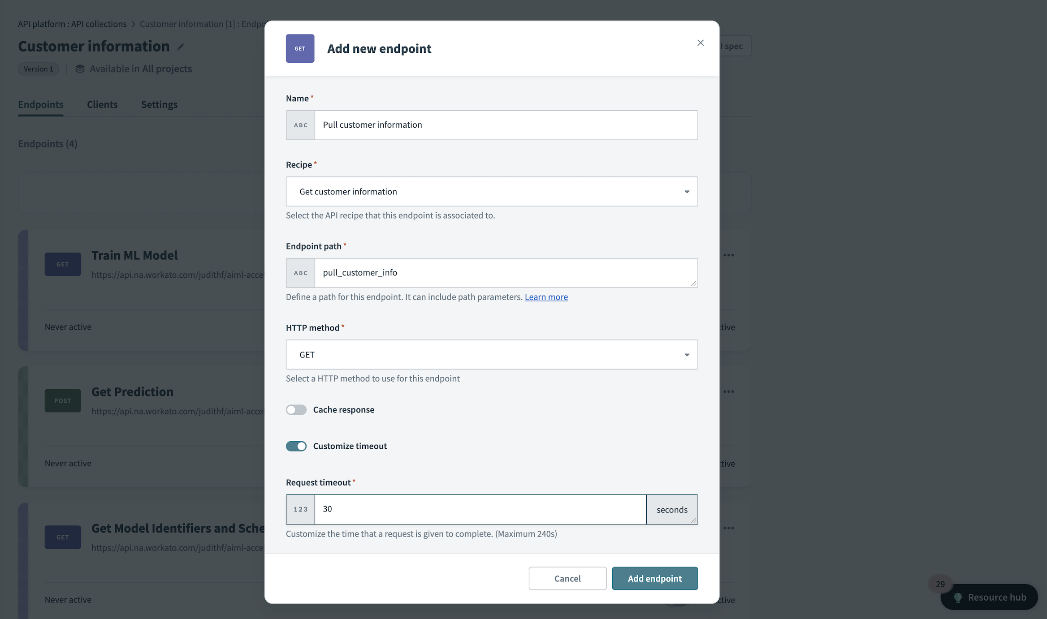1047x619 pixels.
Task: Focus the Request timeout number field
Action: [x=480, y=510]
